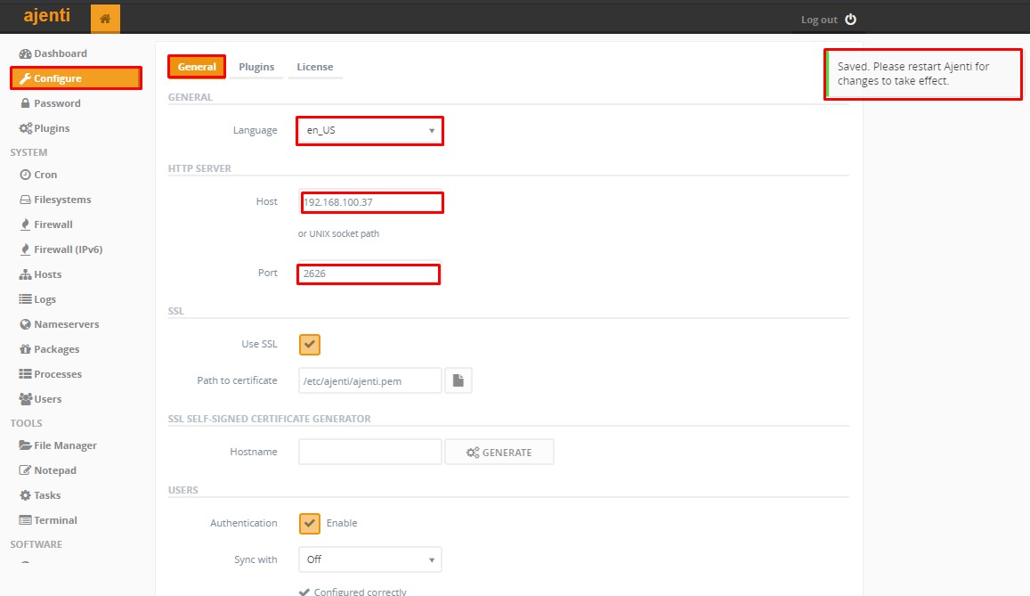Switch to the General tab
Screen dimensions: 1030x596
(197, 66)
